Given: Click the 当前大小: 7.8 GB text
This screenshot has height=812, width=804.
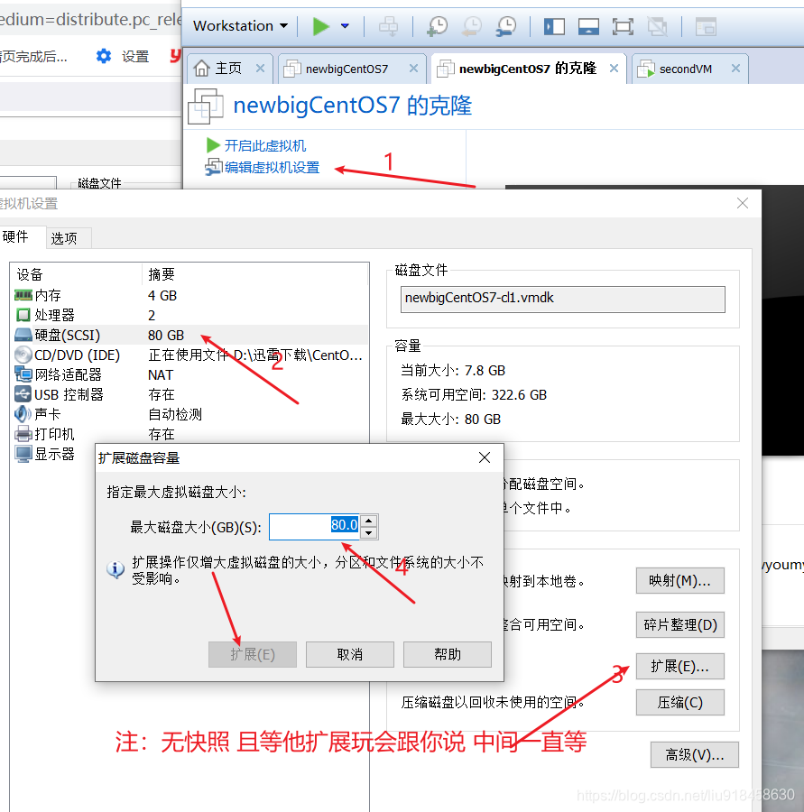Looking at the screenshot, I should (x=453, y=371).
